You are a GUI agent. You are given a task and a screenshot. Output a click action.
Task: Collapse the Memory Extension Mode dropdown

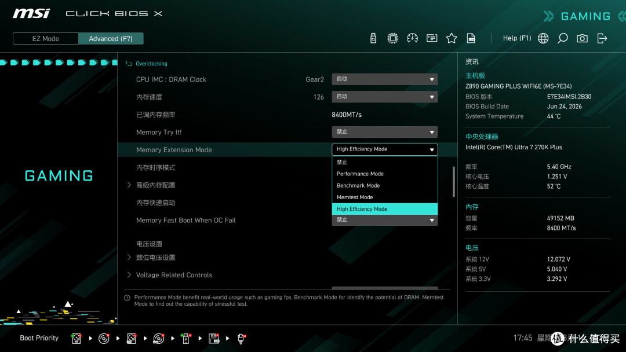tap(384, 149)
